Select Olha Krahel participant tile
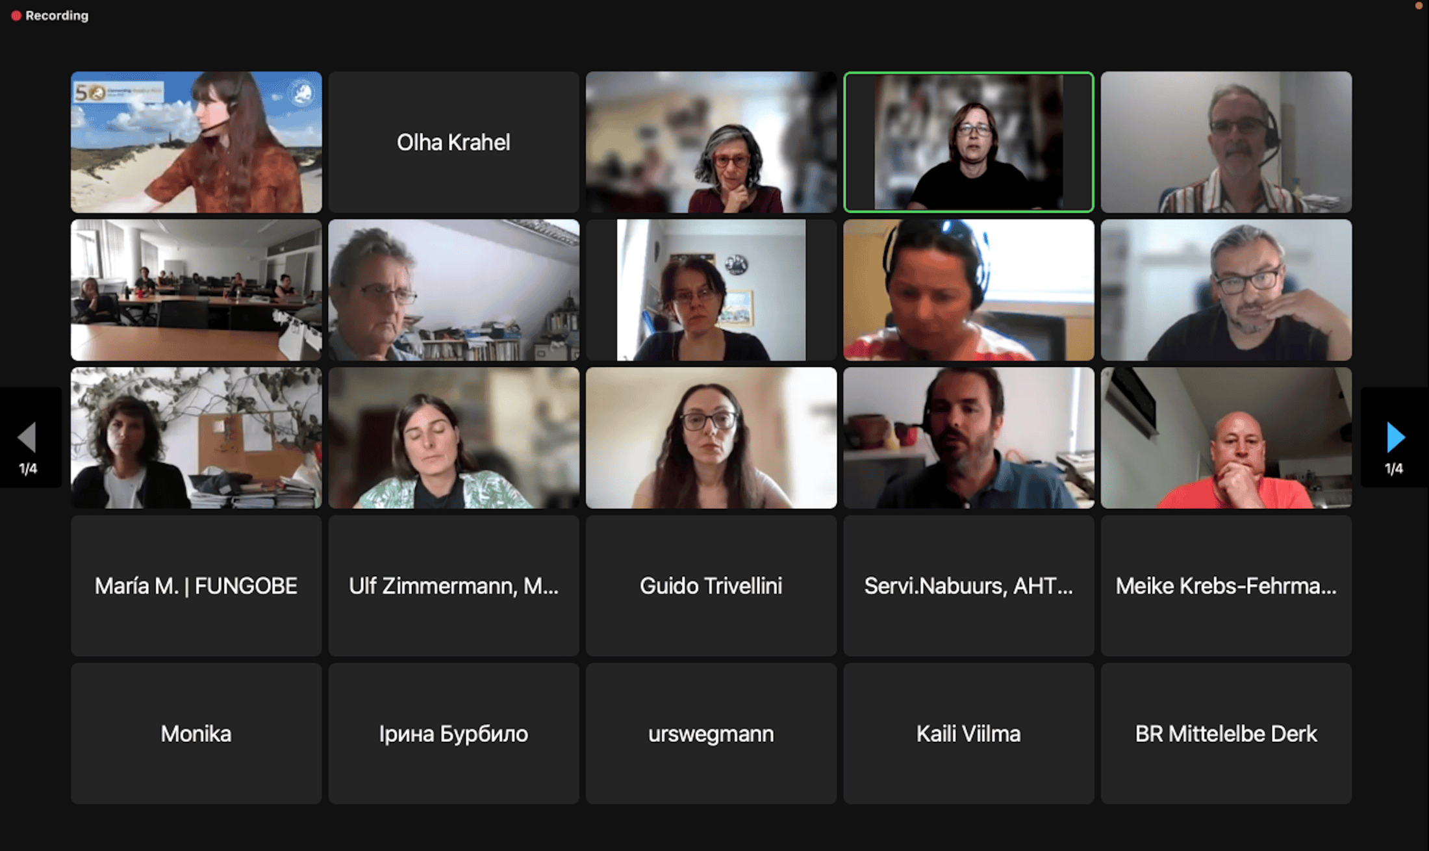The width and height of the screenshot is (1429, 851). point(453,142)
